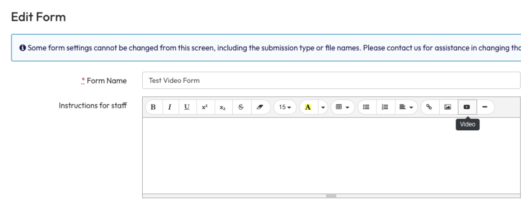Click the 'Instructions for staff' label
The image size is (521, 208).
[x=93, y=106]
